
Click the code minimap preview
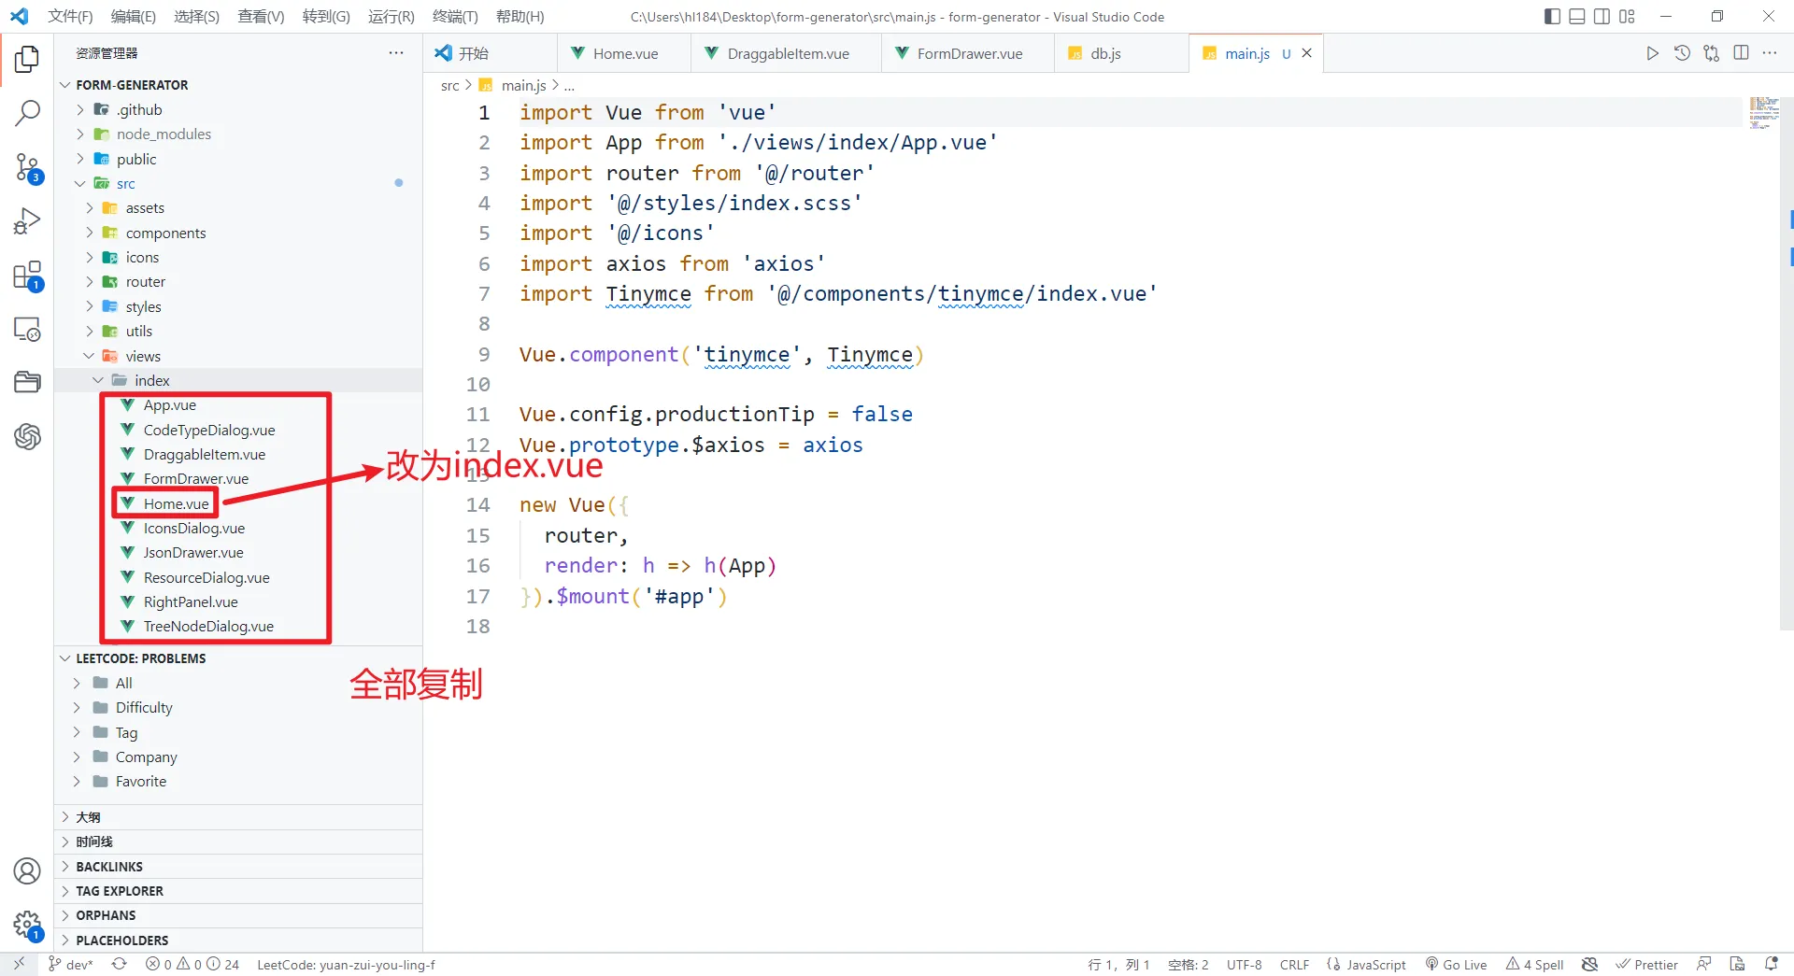coord(1763,112)
